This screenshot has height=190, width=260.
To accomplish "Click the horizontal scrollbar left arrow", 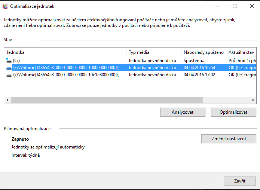I will tap(7, 100).
